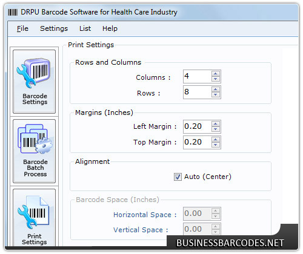Open the Settings menu

tap(54, 28)
